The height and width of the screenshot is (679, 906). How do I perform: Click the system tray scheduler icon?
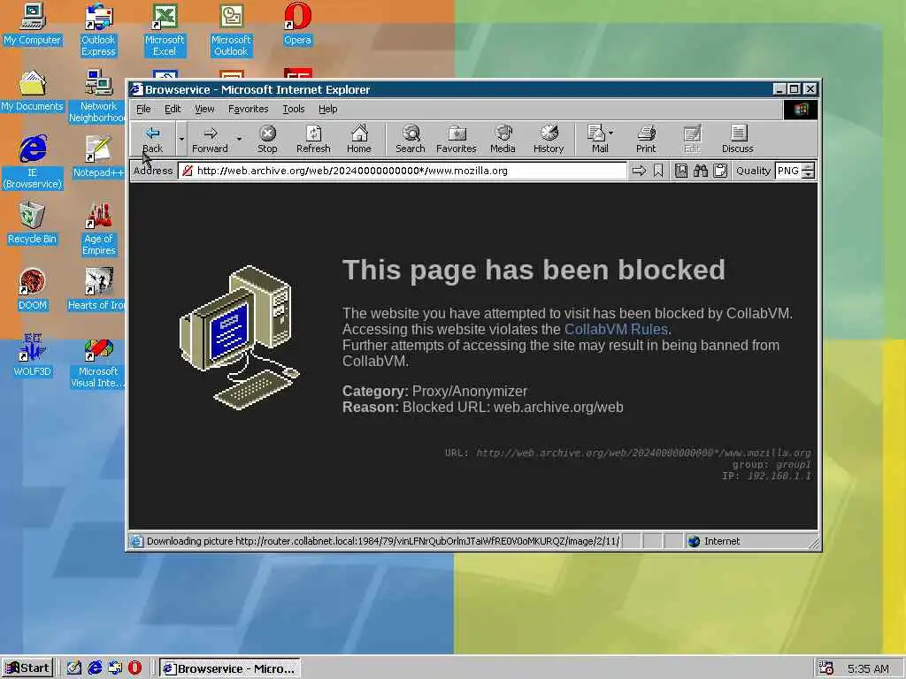tap(826, 668)
